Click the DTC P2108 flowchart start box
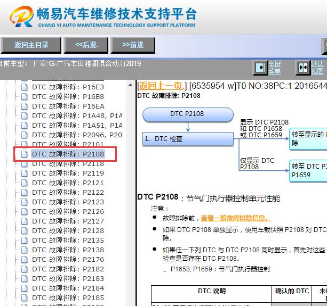The height and width of the screenshot is (306, 327). tap(188, 114)
